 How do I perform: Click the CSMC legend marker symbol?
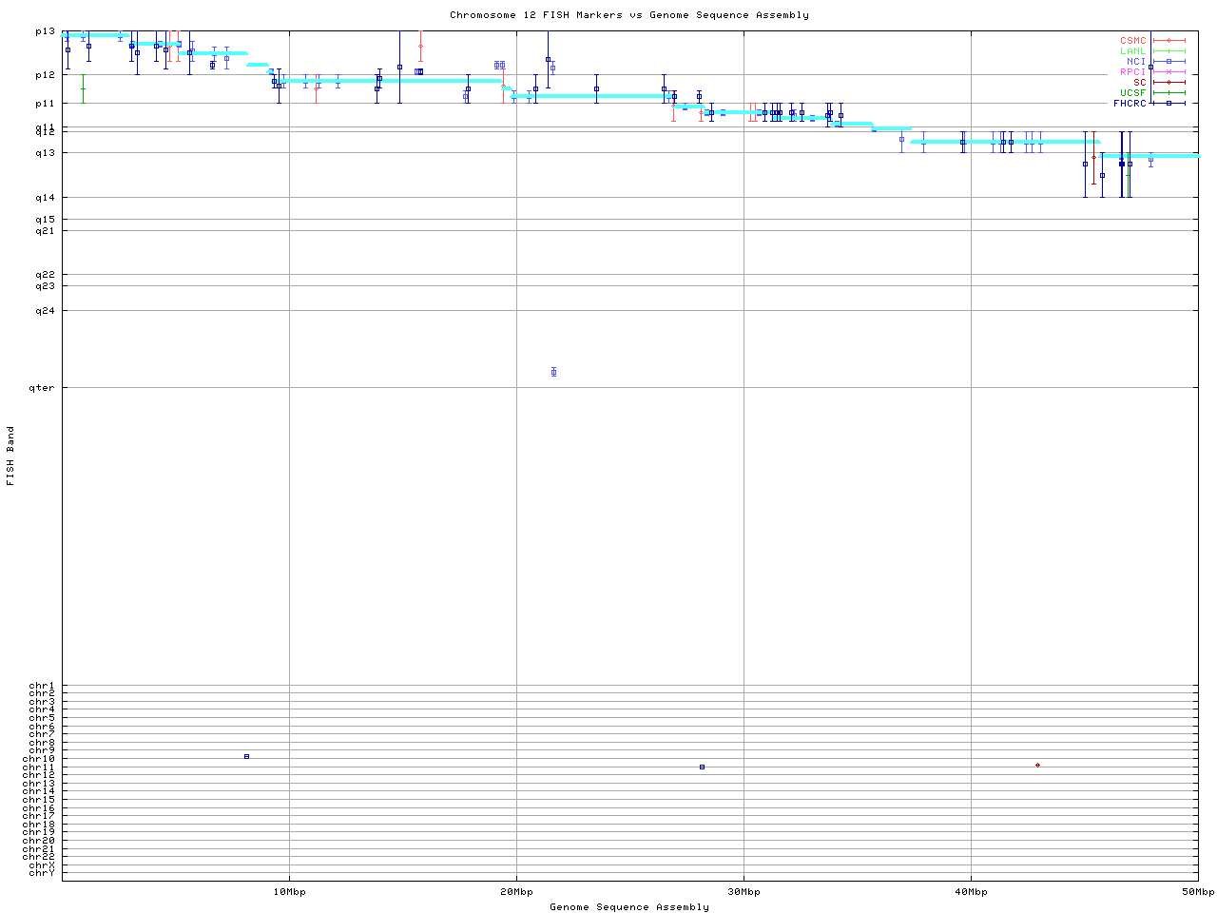coord(1169,41)
